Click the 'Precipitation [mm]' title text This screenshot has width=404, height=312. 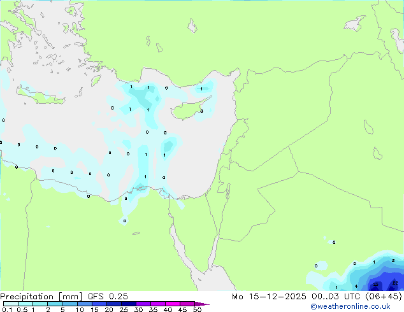click(41, 297)
